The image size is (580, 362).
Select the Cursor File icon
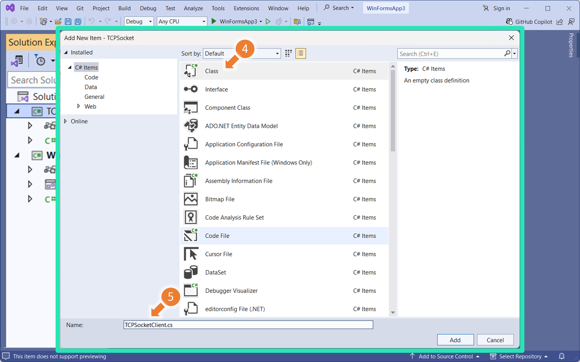click(191, 254)
